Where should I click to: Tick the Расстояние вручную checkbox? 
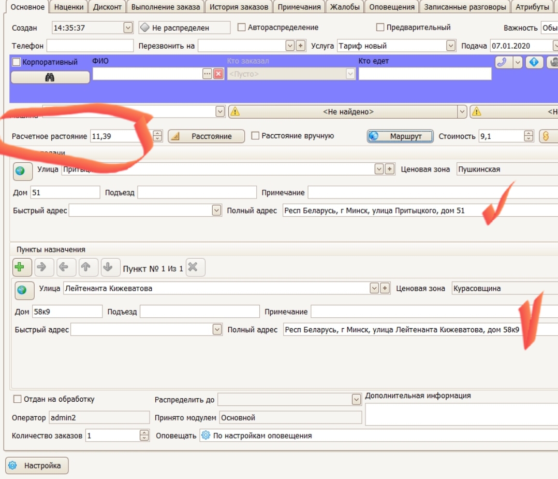coord(255,136)
